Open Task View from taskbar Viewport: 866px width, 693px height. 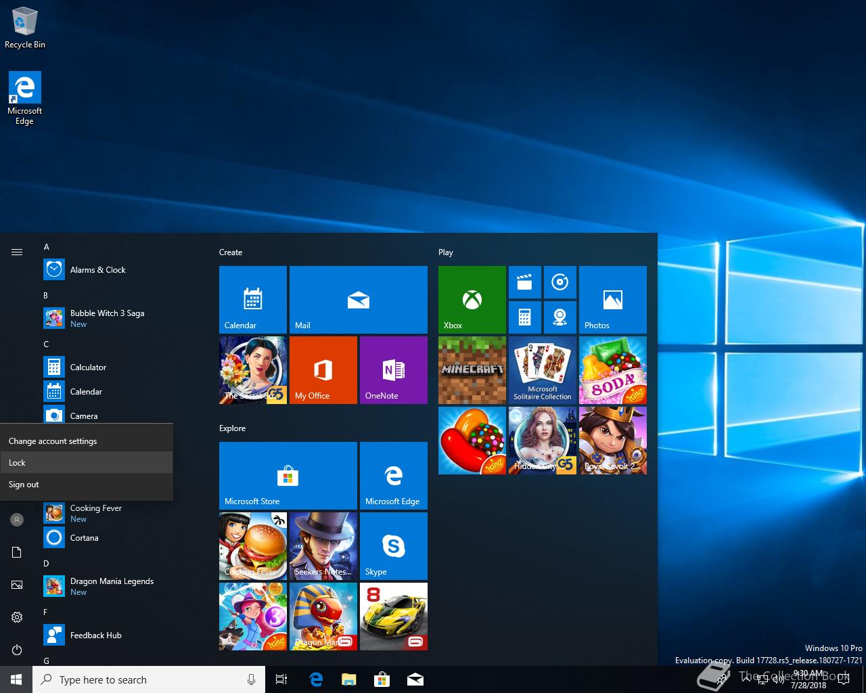[281, 679]
